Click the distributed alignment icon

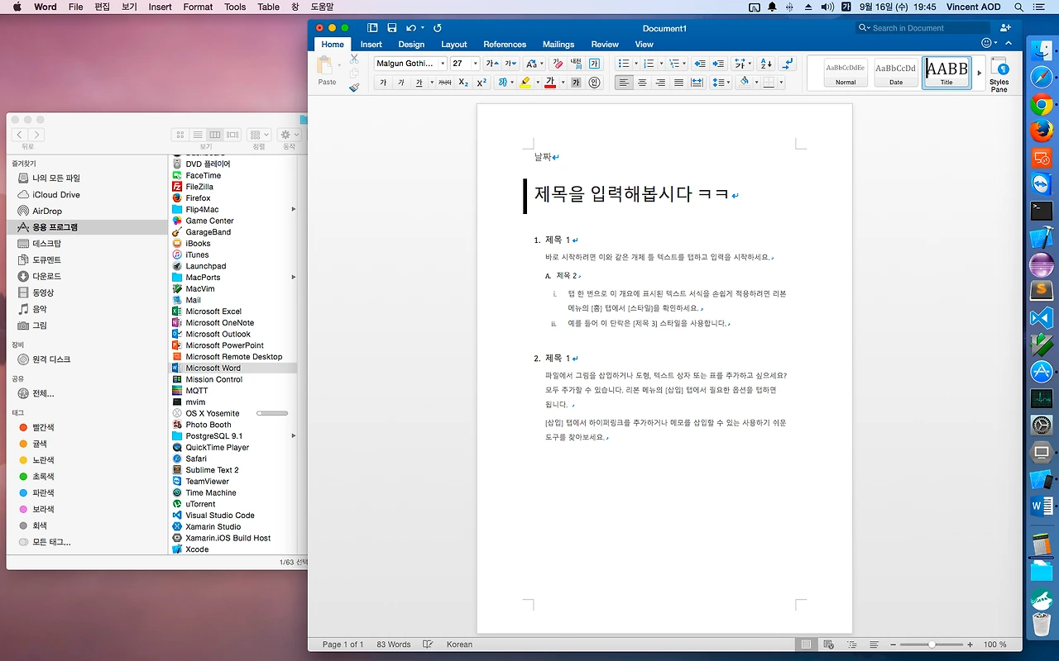click(697, 83)
